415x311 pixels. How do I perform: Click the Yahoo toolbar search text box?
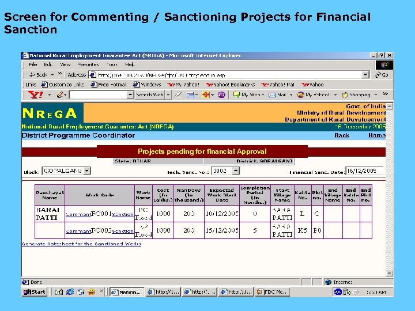(x=98, y=94)
